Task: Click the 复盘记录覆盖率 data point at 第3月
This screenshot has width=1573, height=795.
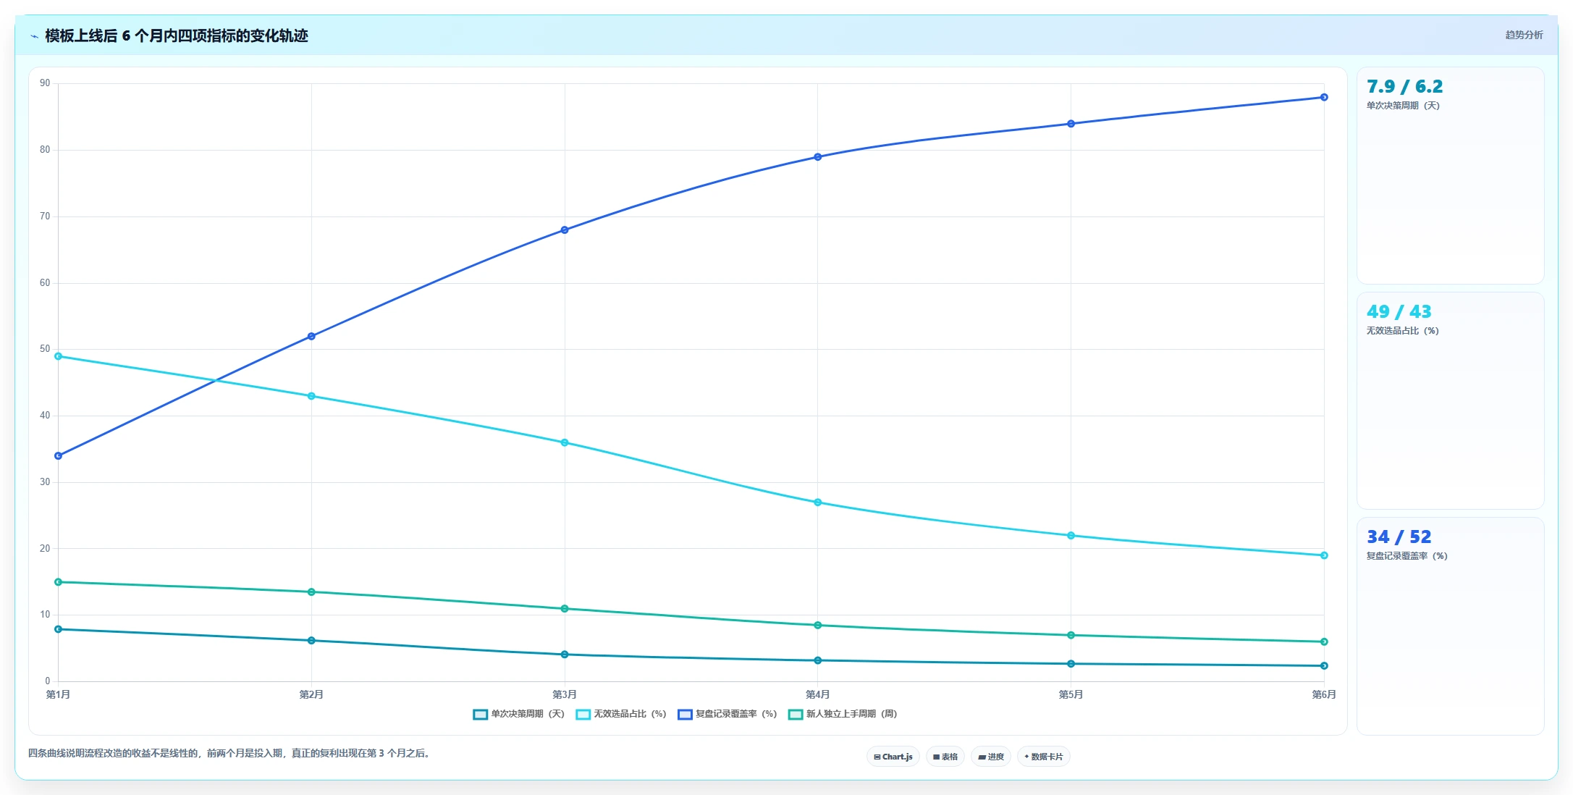Action: tap(565, 230)
